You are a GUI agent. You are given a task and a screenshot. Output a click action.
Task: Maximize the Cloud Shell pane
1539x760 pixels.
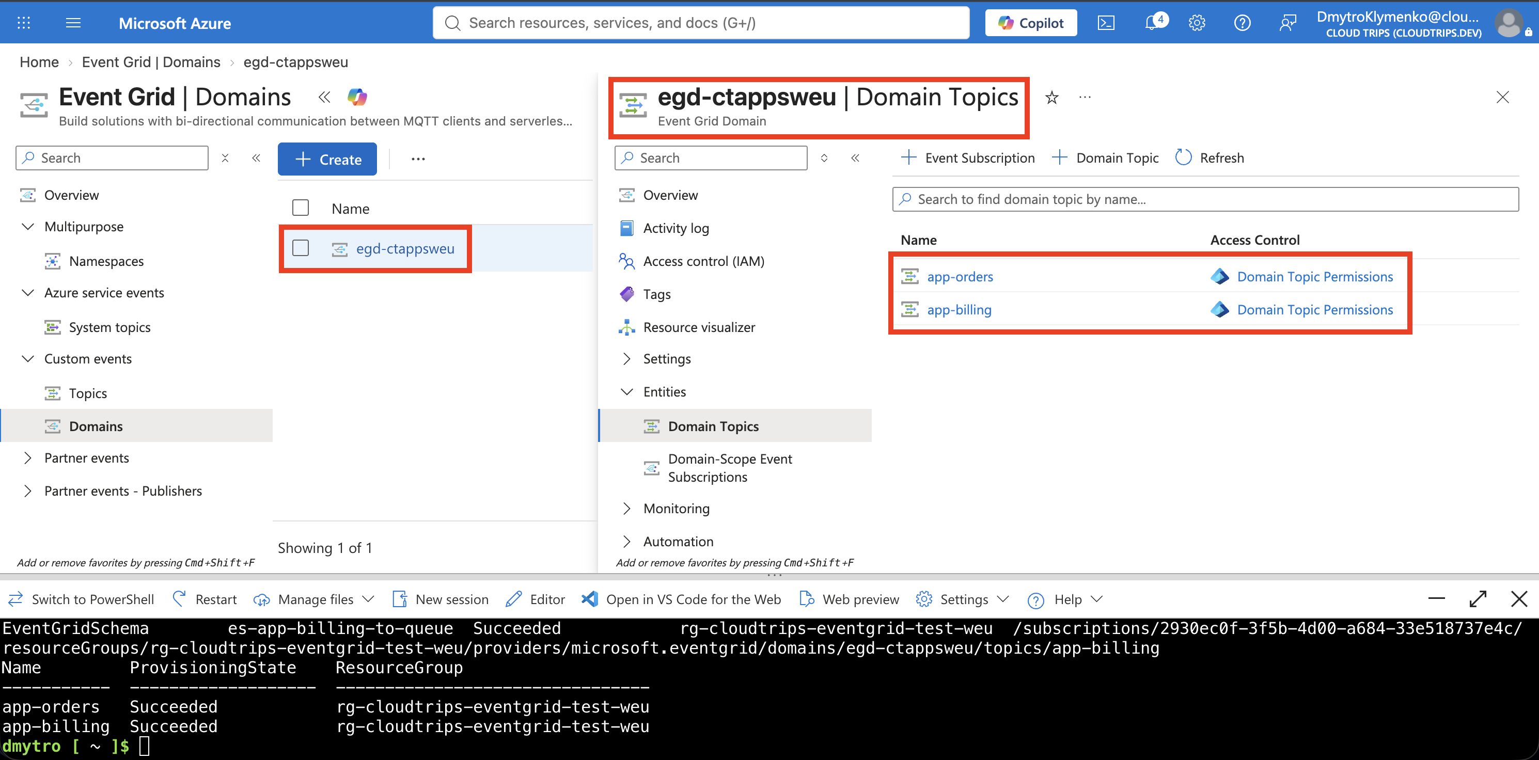[x=1478, y=599]
